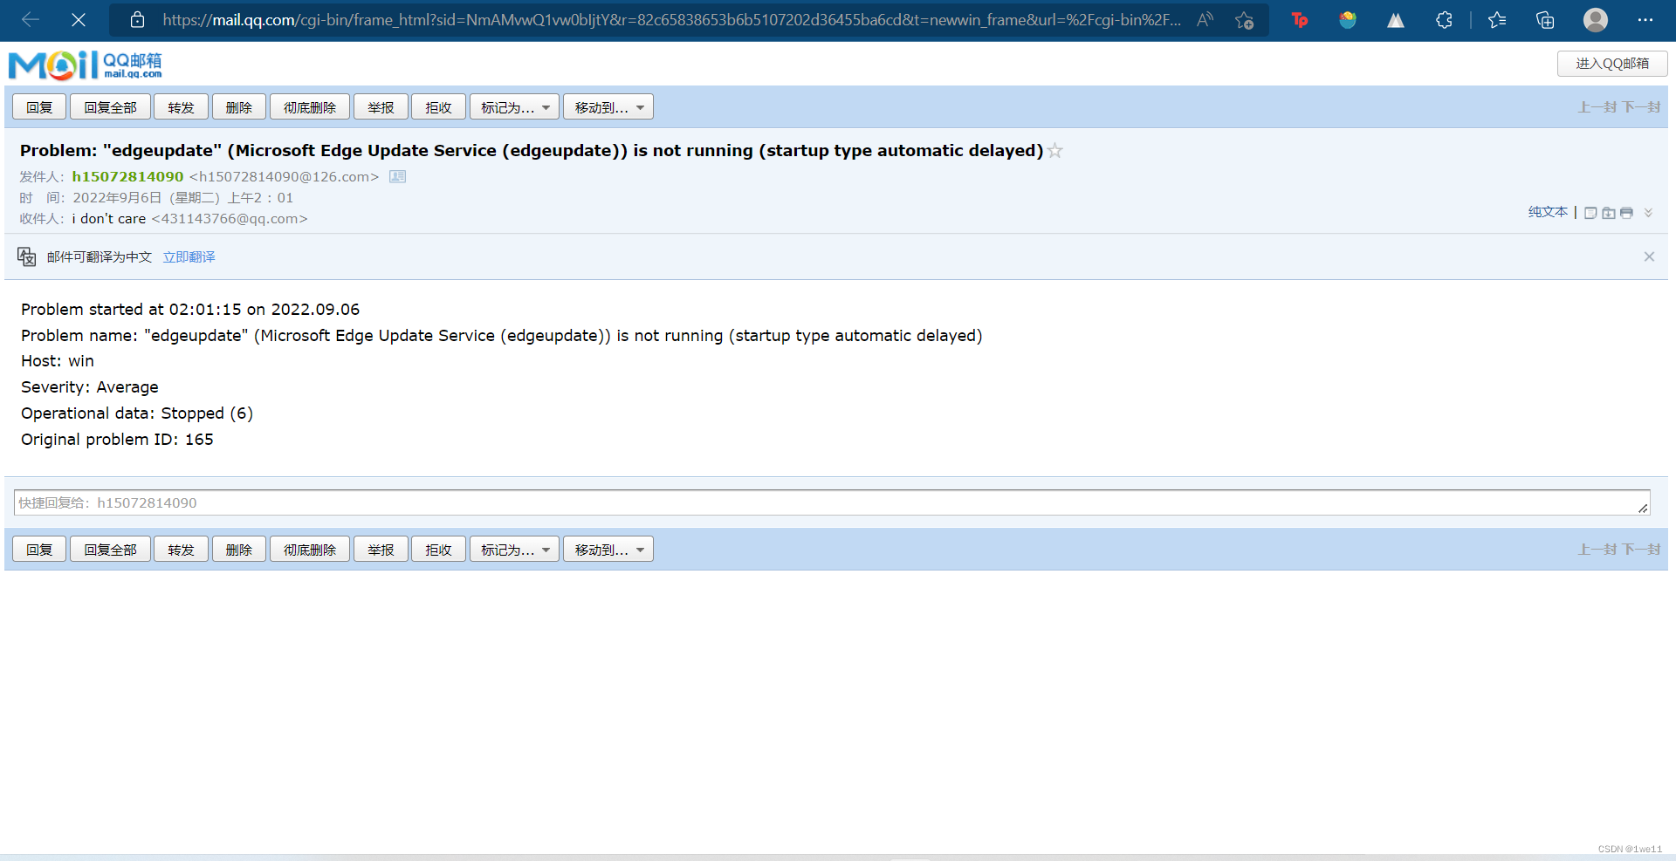The image size is (1676, 861).
Task: Click the top 上一封 previous mail link
Action: [x=1597, y=107]
